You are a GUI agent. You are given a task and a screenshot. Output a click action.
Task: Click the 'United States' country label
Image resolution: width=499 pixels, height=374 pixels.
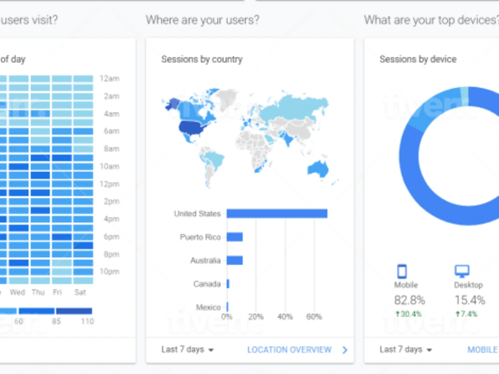197,213
